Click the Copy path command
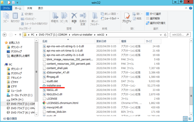Screen dimensions: 194x122 28,19
